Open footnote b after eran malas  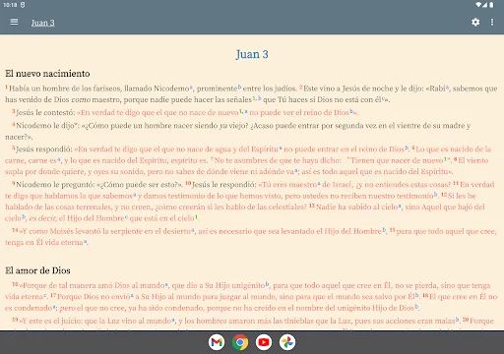point(457,320)
